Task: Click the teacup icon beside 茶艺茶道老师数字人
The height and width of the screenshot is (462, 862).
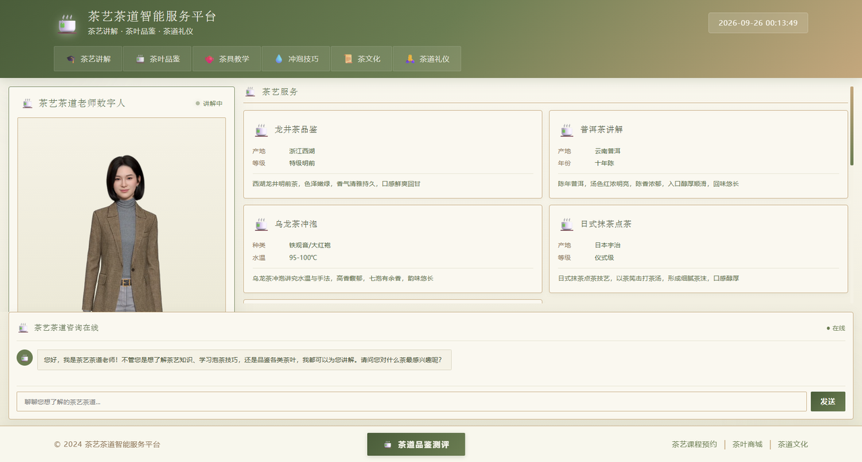Action: pos(28,104)
